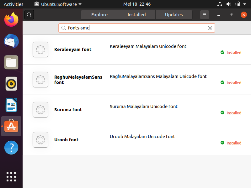Open LibreOffice Writer from the dock
This screenshot has width=251, height=188.
click(11, 105)
